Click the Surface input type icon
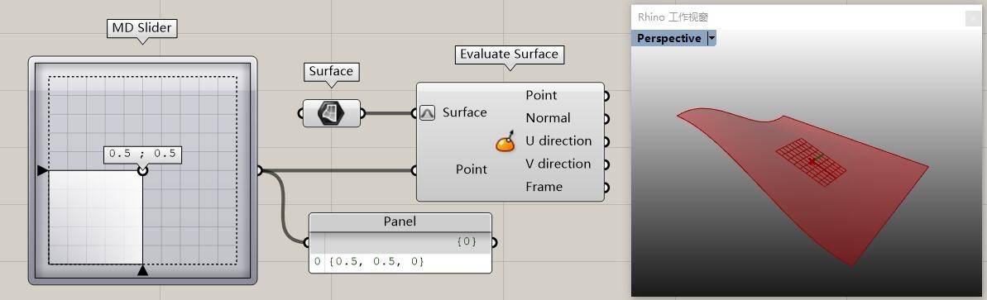The height and width of the screenshot is (300, 987). [x=428, y=113]
